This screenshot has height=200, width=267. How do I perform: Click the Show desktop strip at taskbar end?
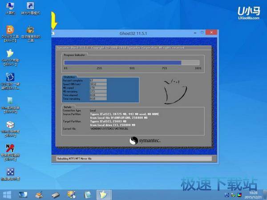(x=265, y=195)
